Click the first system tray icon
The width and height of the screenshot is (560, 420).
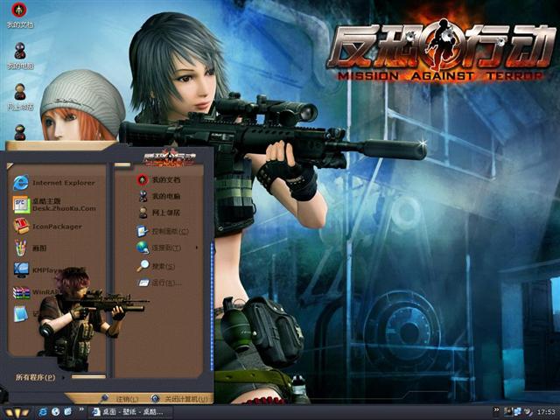point(507,412)
